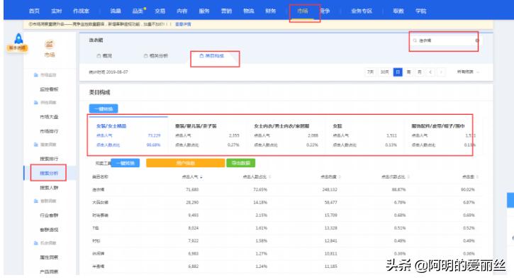Viewport: 514px width, 280px height.
Task: Open the 取数 top menu
Action: pyautogui.click(x=398, y=11)
